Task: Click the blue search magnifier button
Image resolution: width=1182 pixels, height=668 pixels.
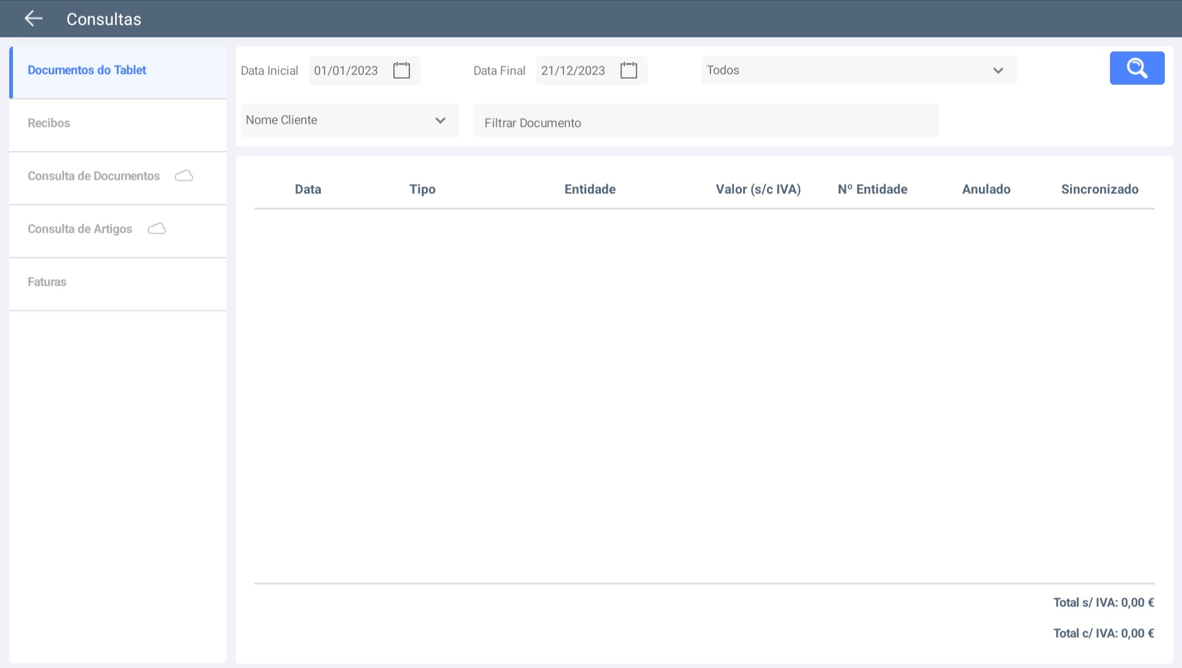Action: (1136, 68)
